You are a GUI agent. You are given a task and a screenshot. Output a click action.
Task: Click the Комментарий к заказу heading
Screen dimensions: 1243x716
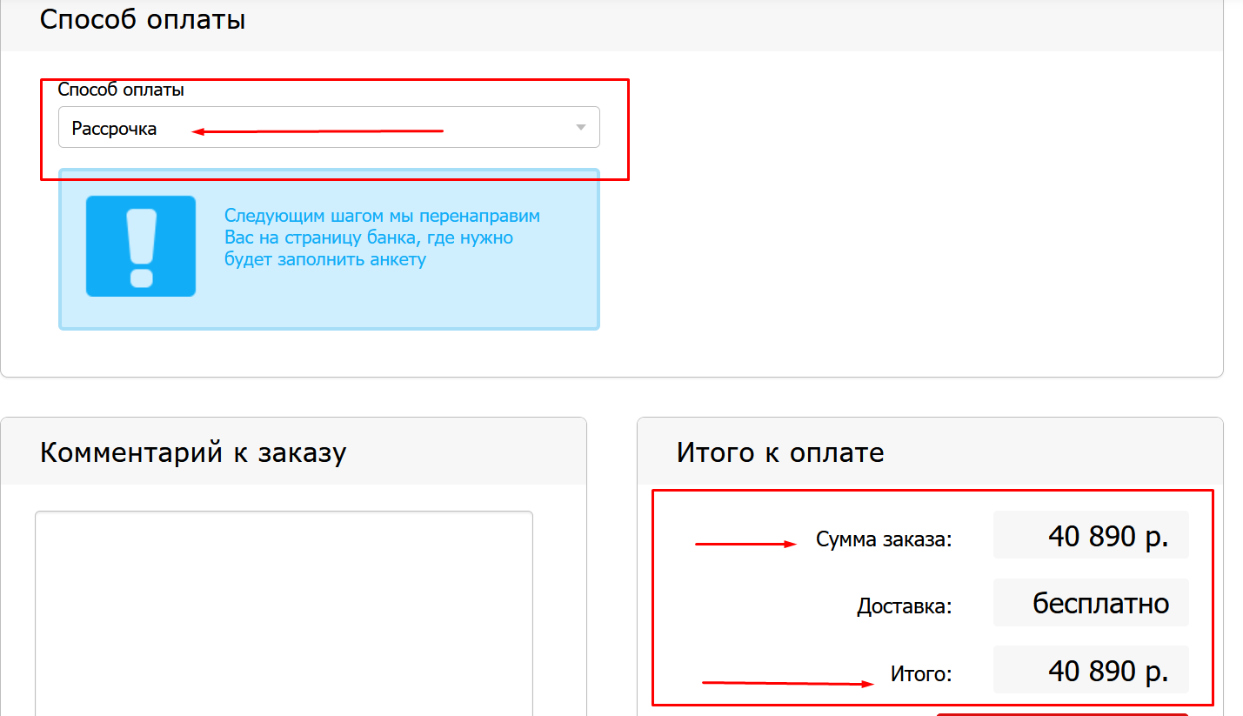point(193,452)
